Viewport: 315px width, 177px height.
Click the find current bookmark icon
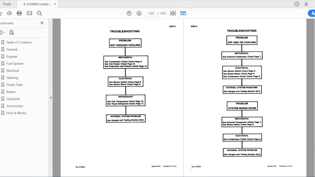point(11,32)
